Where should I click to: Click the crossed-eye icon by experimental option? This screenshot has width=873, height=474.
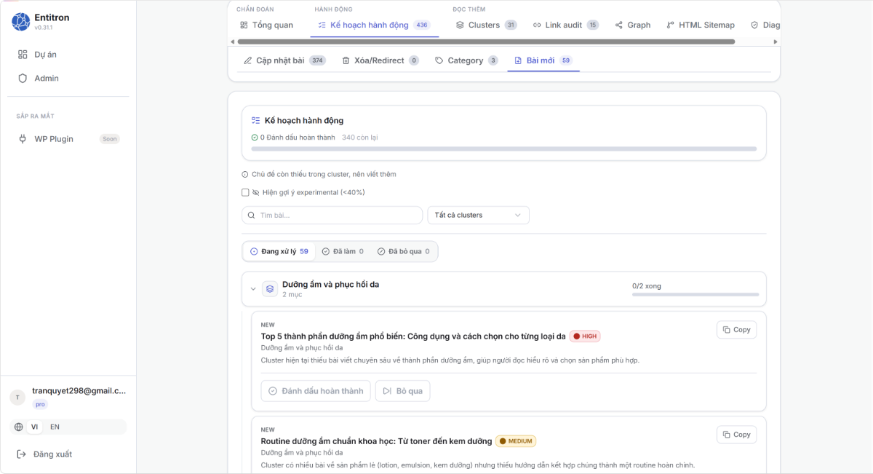[x=256, y=192]
